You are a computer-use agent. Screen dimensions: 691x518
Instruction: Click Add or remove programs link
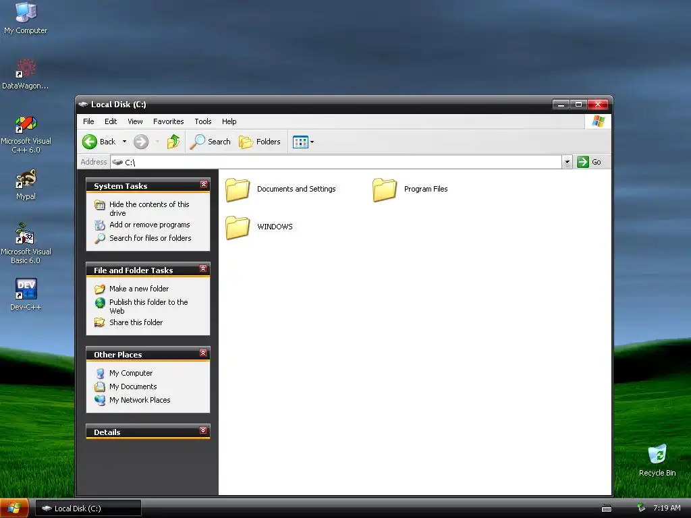[150, 225]
